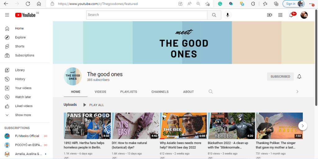
Task: Switch to the VIDEOS tab
Action: [x=100, y=92]
